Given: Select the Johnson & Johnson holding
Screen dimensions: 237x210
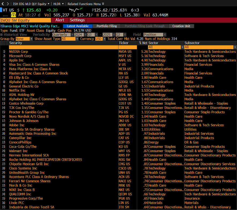Looking at the screenshot, I should coord(24,121).
